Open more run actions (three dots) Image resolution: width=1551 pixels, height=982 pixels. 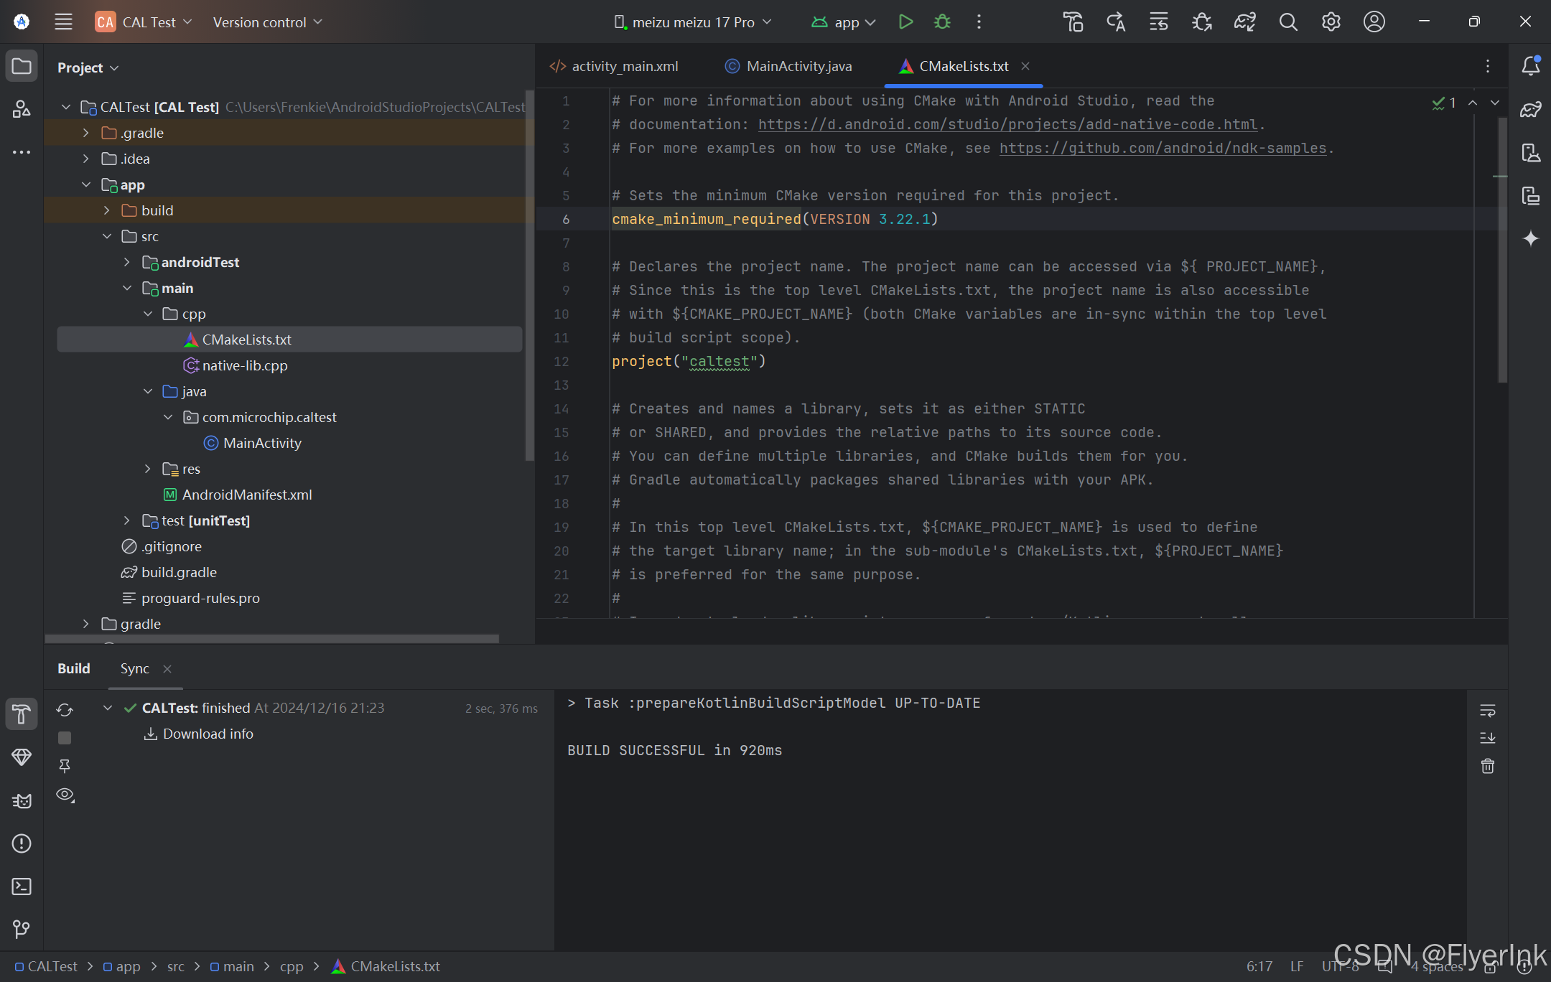click(x=979, y=22)
